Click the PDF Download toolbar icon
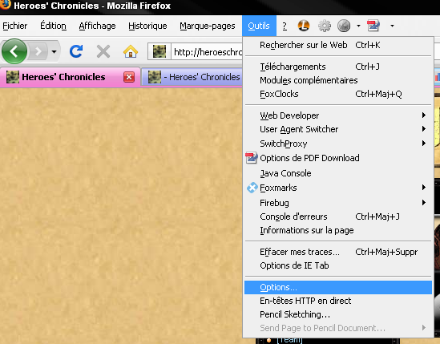The height and width of the screenshot is (344, 440). pyautogui.click(x=373, y=26)
